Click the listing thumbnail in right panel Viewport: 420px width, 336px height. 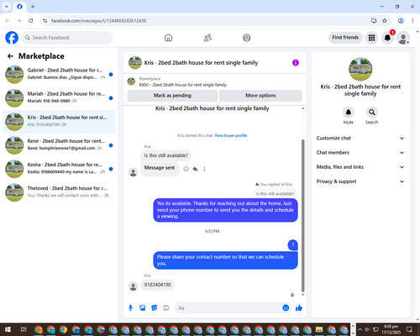point(360,69)
